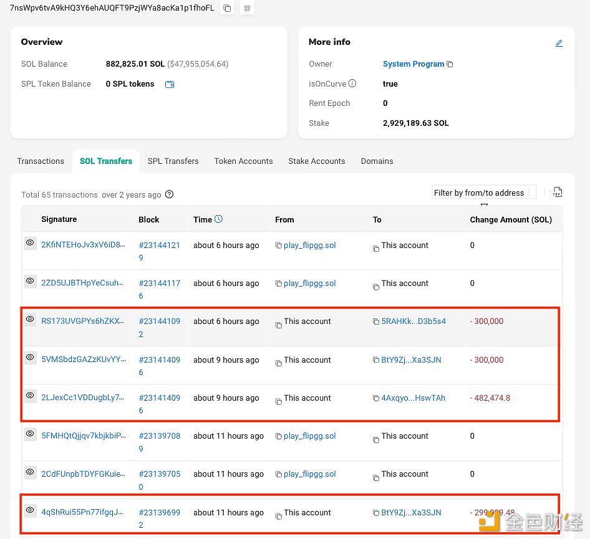This screenshot has height=539, width=590.
Task: Toggle eye preview for 5VMSbdzGAZ transaction
Action: click(30, 357)
